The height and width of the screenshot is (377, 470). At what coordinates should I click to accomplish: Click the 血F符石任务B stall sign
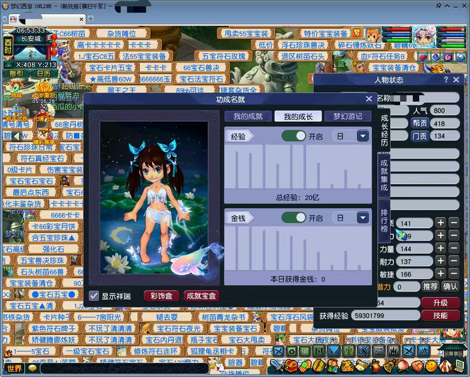point(383,57)
